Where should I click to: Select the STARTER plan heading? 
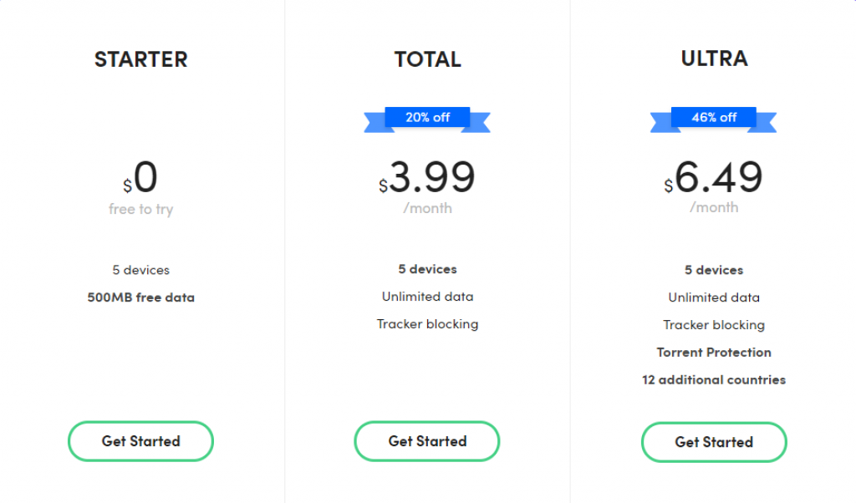140,59
